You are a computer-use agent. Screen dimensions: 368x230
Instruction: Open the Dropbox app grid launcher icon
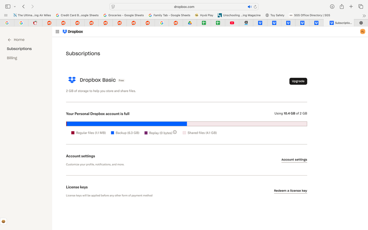(57, 32)
